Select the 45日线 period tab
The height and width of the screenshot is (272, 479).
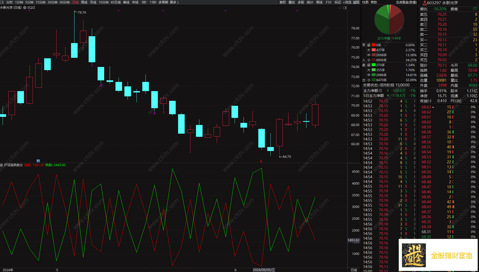116,2
